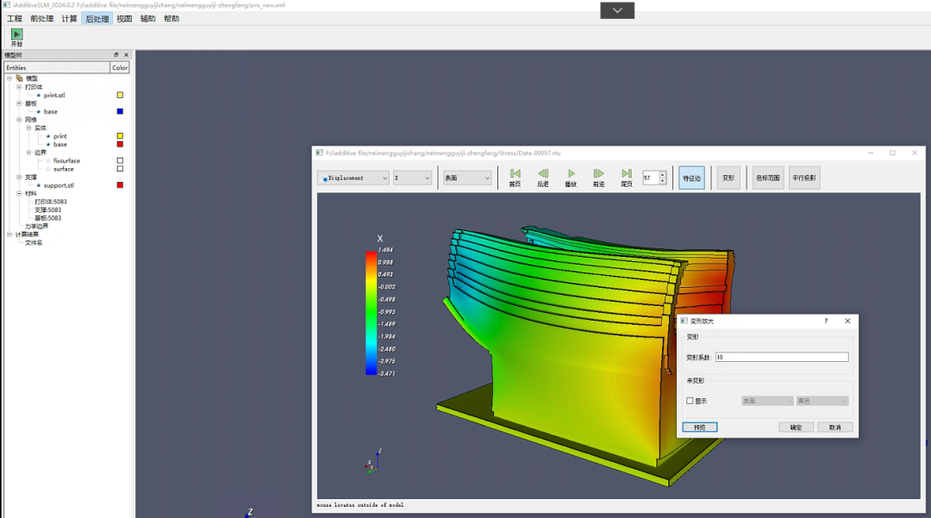
Task: Toggle 平行投影 parallel projection button
Action: [804, 178]
